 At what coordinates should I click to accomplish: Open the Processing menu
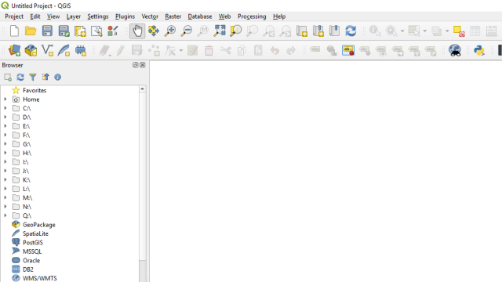[252, 16]
